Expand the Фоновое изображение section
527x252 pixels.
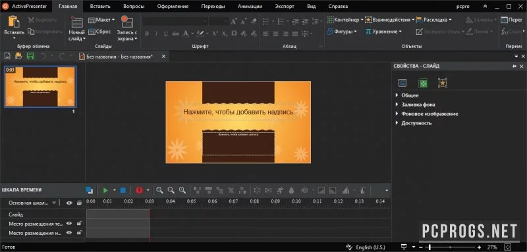[x=398, y=114]
